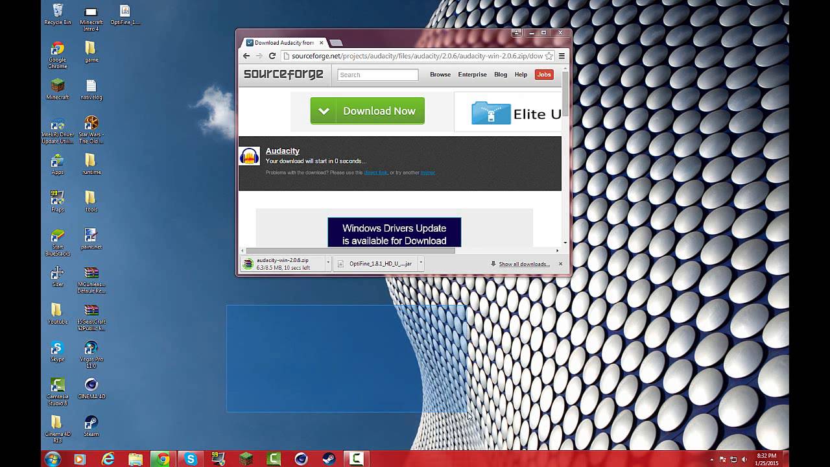Open the Youtube folder on desktop
830x467 pixels.
58,314
